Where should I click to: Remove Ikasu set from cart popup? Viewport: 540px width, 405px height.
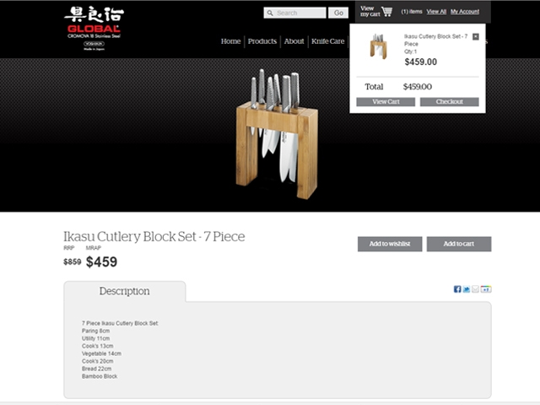click(x=476, y=36)
